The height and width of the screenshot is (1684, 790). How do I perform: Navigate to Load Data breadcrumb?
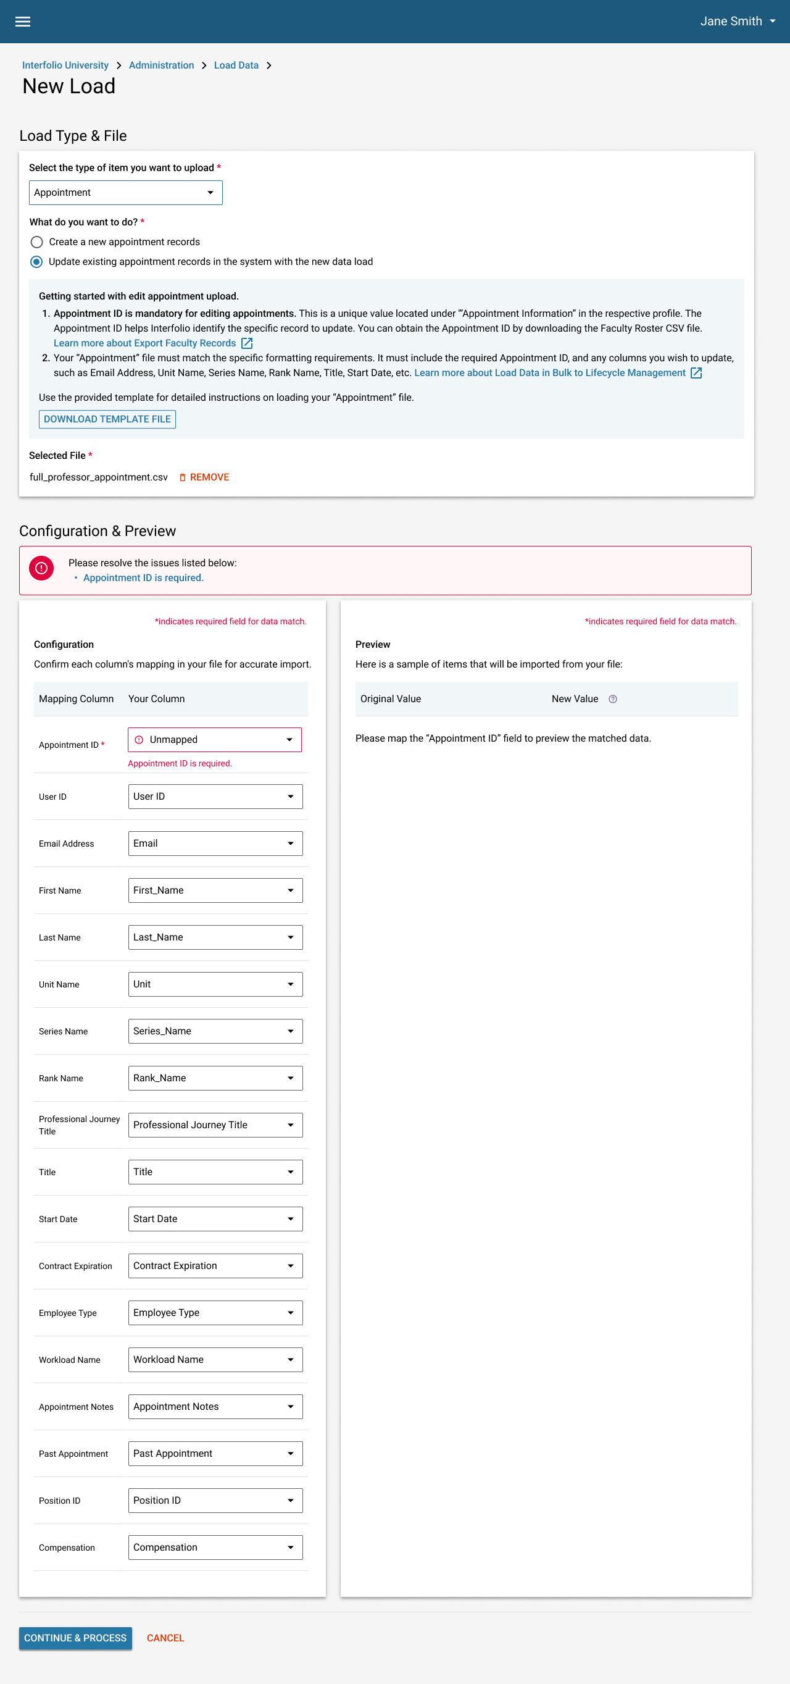(236, 65)
